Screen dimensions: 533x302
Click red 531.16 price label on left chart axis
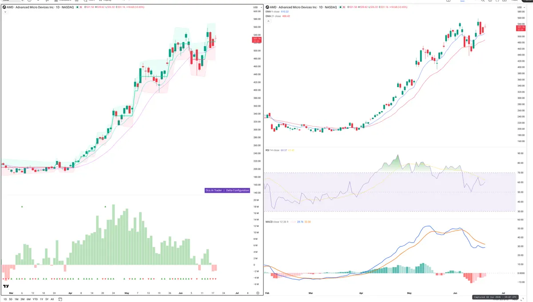tap(257, 40)
